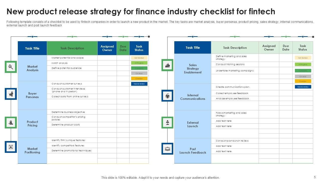
Task: Click the Product Pricing hand icon
Action: (x=11, y=123)
